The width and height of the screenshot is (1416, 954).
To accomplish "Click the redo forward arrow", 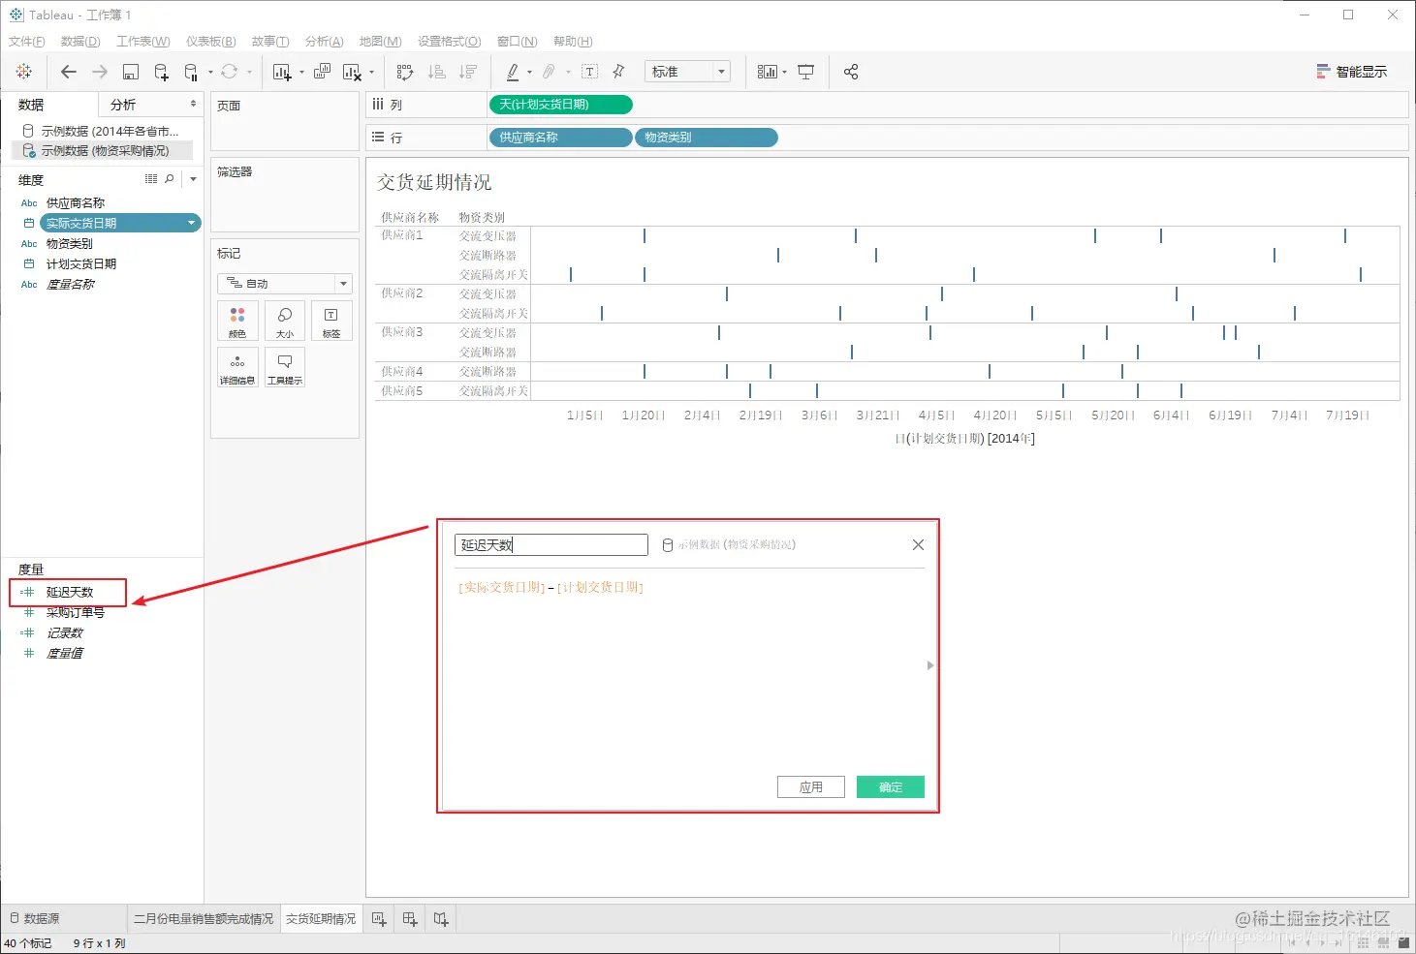I will [100, 72].
